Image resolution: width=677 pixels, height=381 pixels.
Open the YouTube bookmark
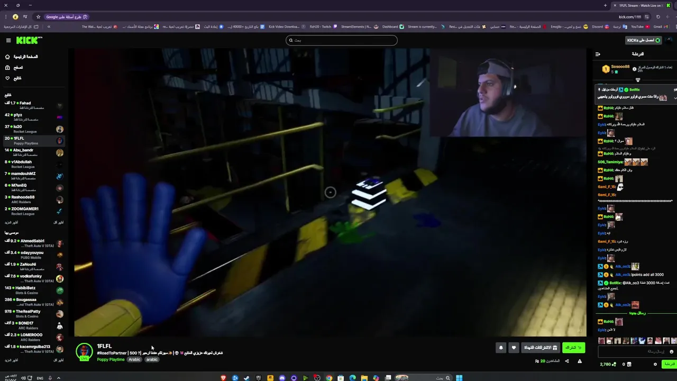pos(640,26)
